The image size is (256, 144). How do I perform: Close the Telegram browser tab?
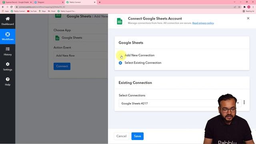(x=63, y=2)
